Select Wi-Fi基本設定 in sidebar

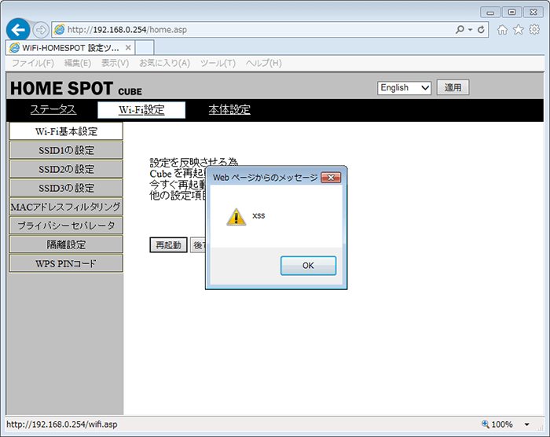point(66,131)
